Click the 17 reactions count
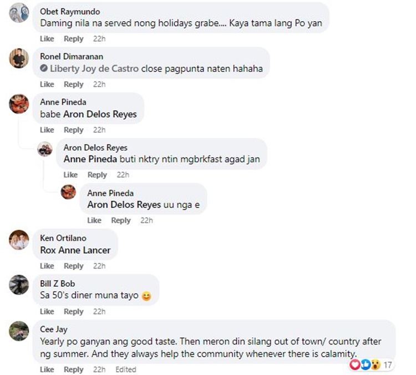The height and width of the screenshot is (375, 416). click(x=388, y=365)
